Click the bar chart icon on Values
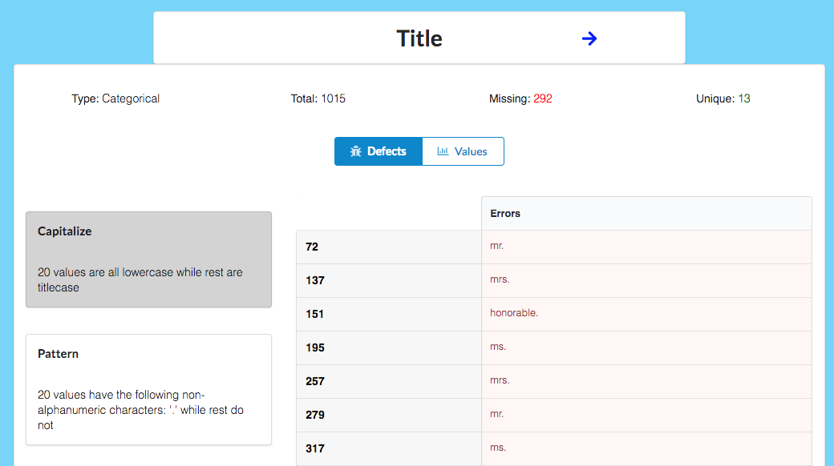The width and height of the screenshot is (834, 466). tap(443, 151)
